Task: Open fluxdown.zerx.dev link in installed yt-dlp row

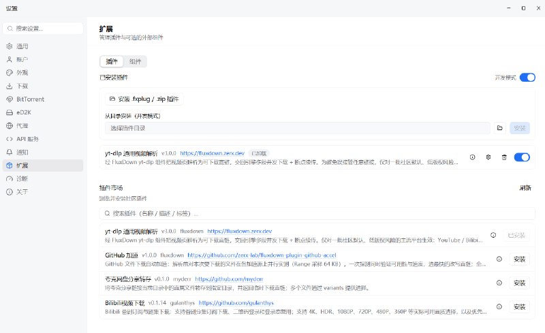Action: tap(212, 153)
